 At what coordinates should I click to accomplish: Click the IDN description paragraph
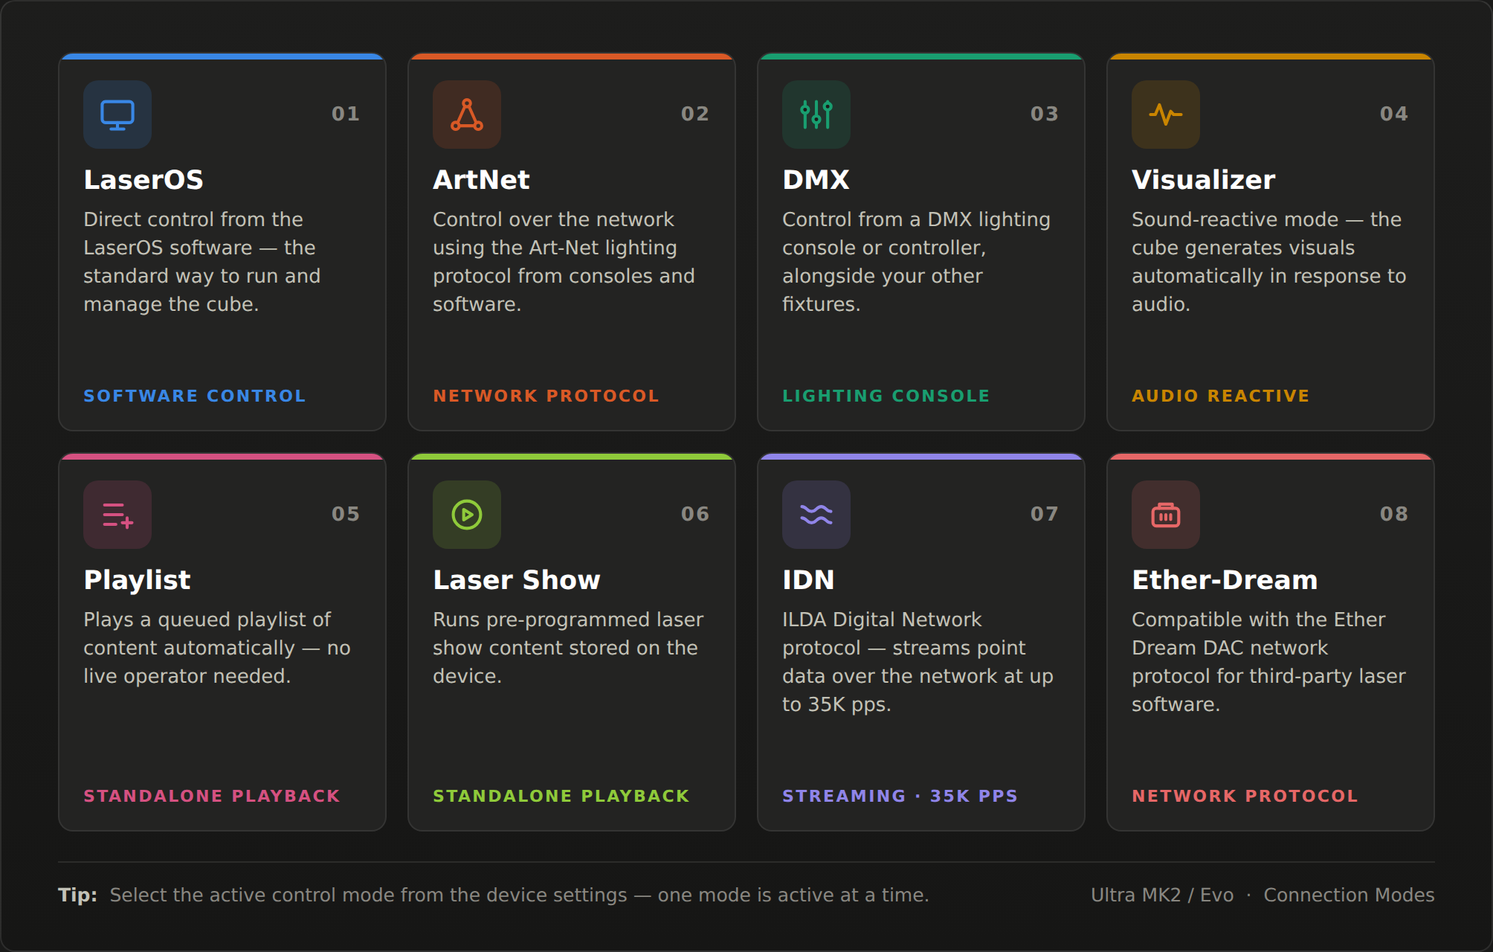point(918,662)
